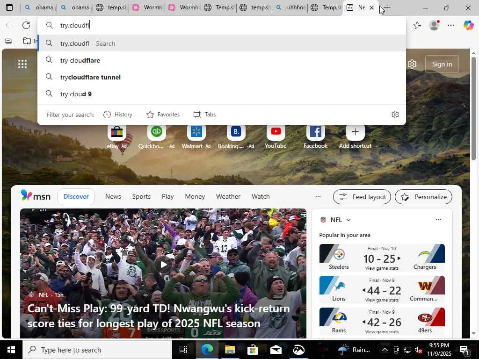Switch to the News tab
This screenshot has height=359, width=479.
(x=113, y=197)
